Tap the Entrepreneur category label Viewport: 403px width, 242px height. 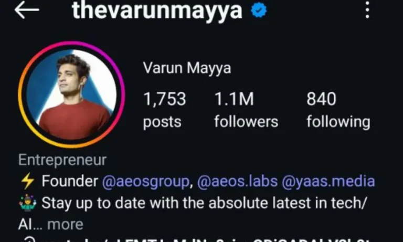[62, 160]
